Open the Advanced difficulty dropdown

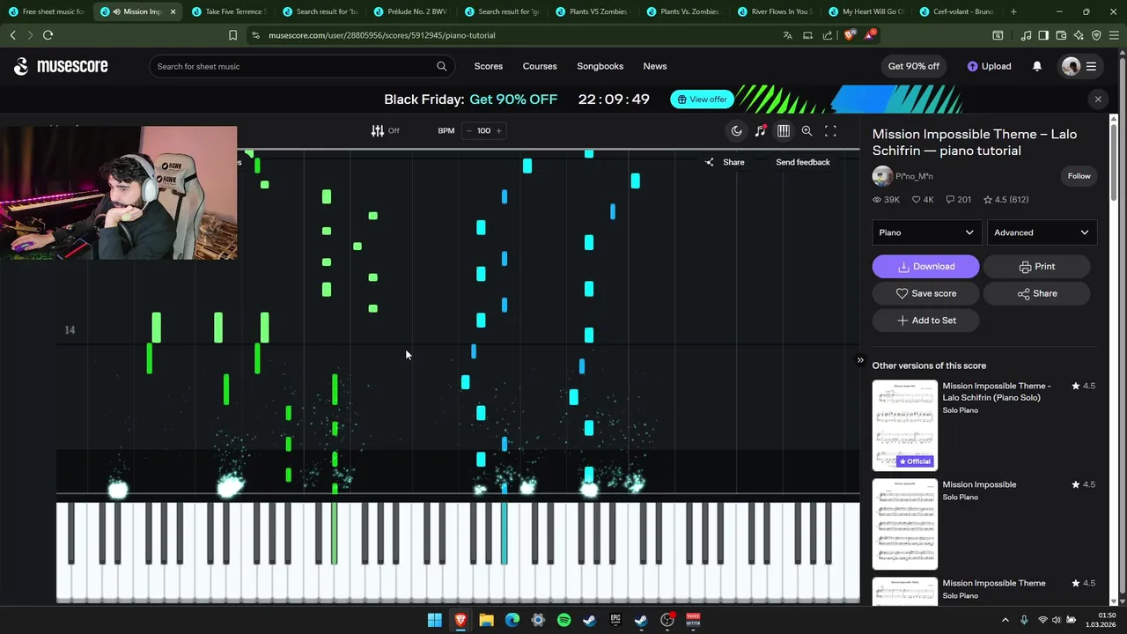click(1042, 232)
